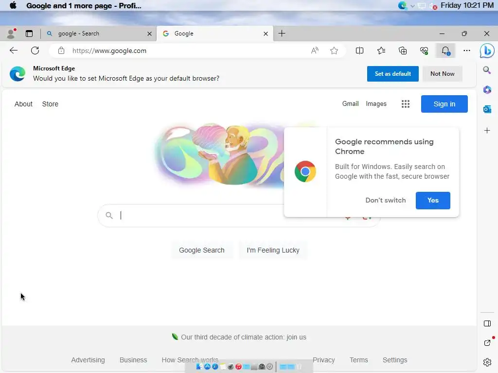Open the Collections icon

403,51
